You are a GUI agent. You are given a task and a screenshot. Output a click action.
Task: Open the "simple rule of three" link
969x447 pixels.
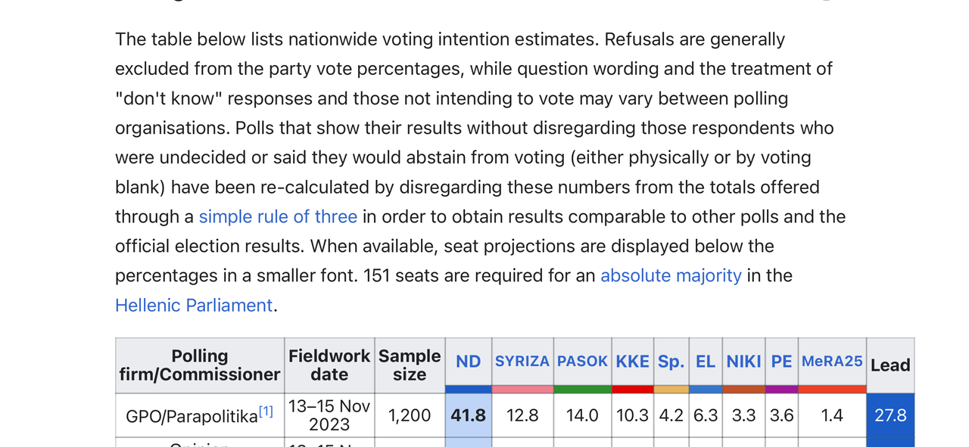click(278, 217)
